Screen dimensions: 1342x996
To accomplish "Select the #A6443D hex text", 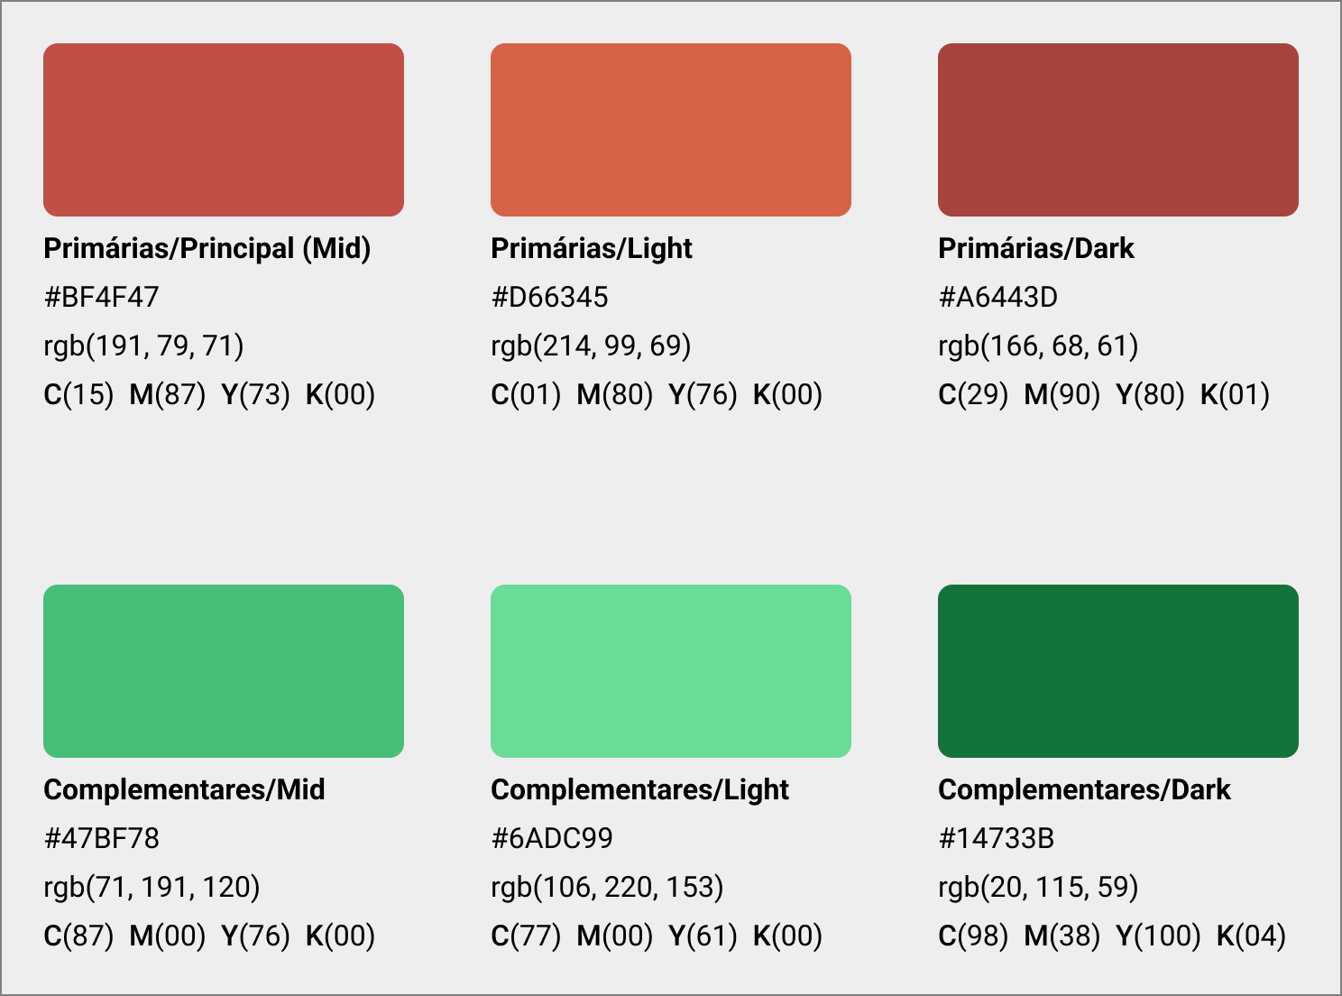I will pyautogui.click(x=997, y=297).
